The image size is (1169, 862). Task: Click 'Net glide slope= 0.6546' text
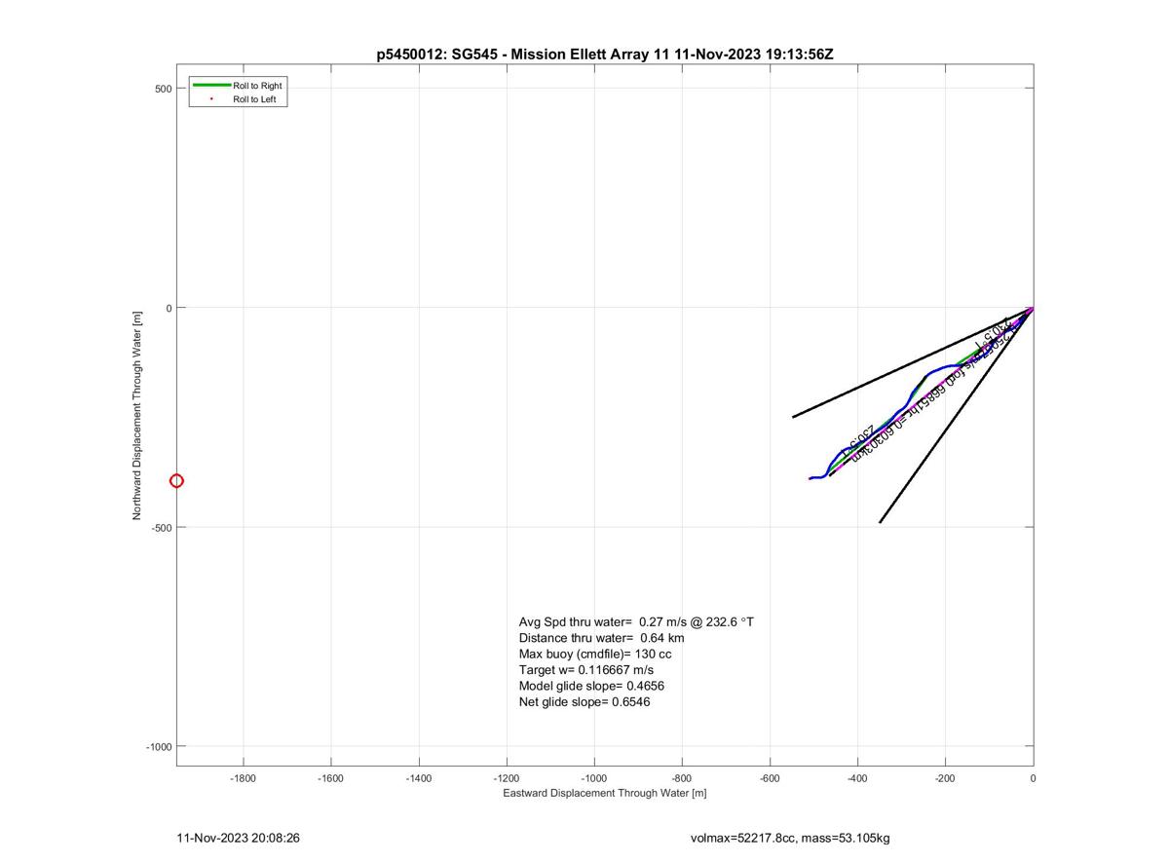coord(584,701)
